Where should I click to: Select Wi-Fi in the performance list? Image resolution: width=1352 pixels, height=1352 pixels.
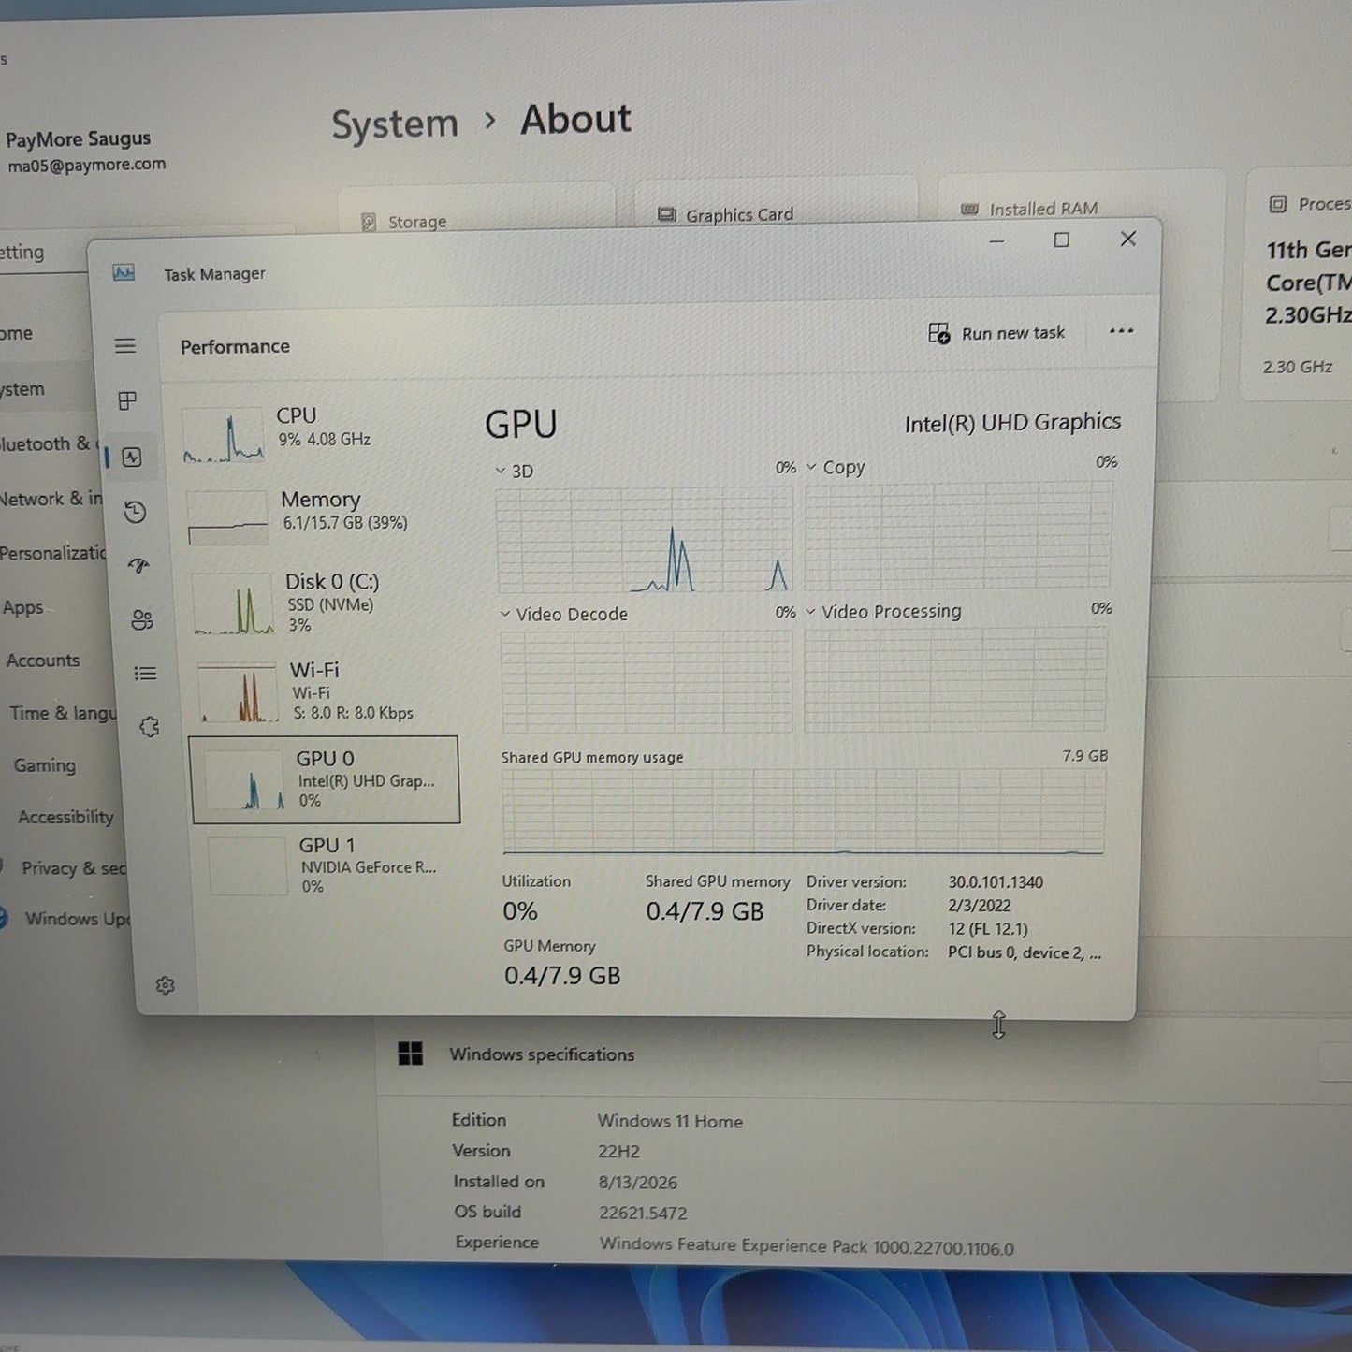click(327, 691)
